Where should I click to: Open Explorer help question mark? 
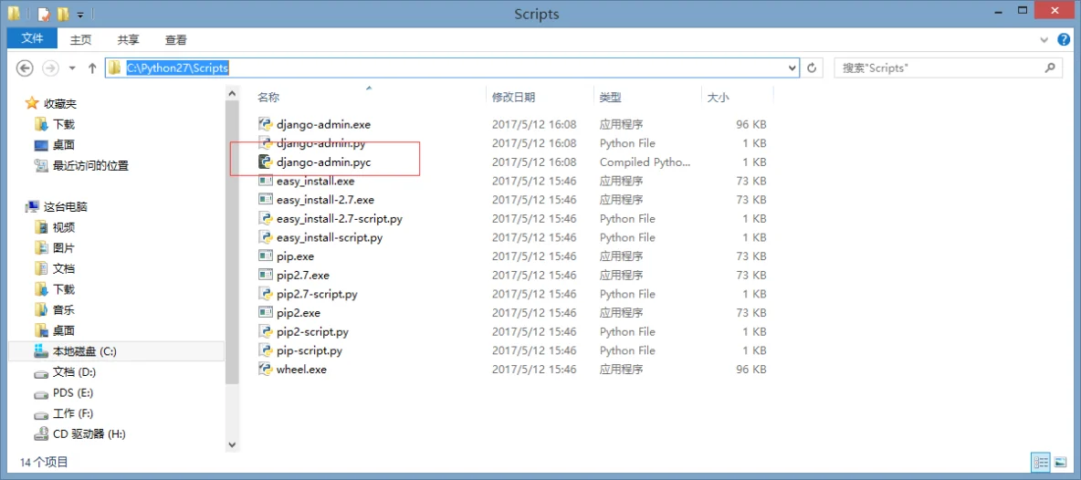tap(1063, 40)
